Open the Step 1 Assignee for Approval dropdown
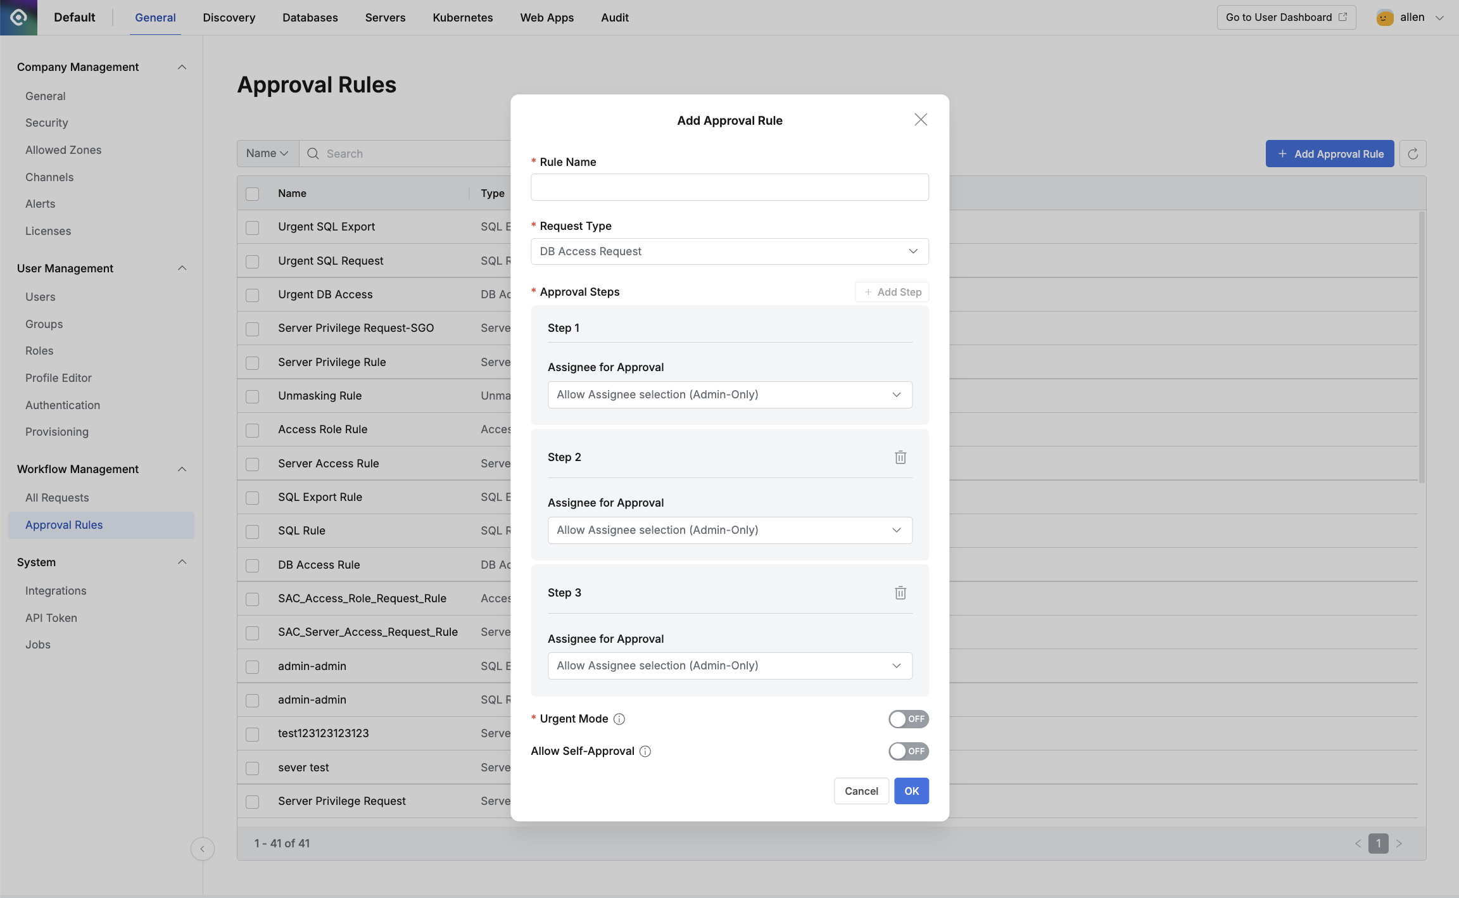Screen dimensions: 1459x898 click(729, 395)
